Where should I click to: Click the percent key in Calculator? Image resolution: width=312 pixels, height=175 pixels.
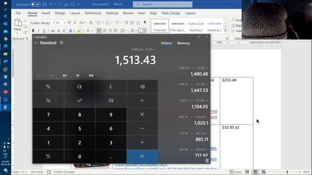pos(48,87)
